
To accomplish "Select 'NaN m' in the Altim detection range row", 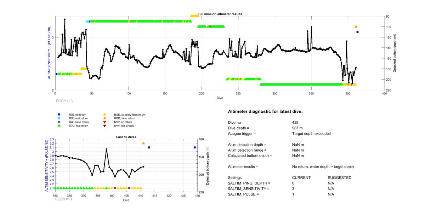I will coord(298,150).
